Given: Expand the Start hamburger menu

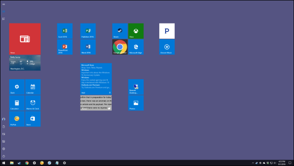Looking at the screenshot, I should pos(4,4).
